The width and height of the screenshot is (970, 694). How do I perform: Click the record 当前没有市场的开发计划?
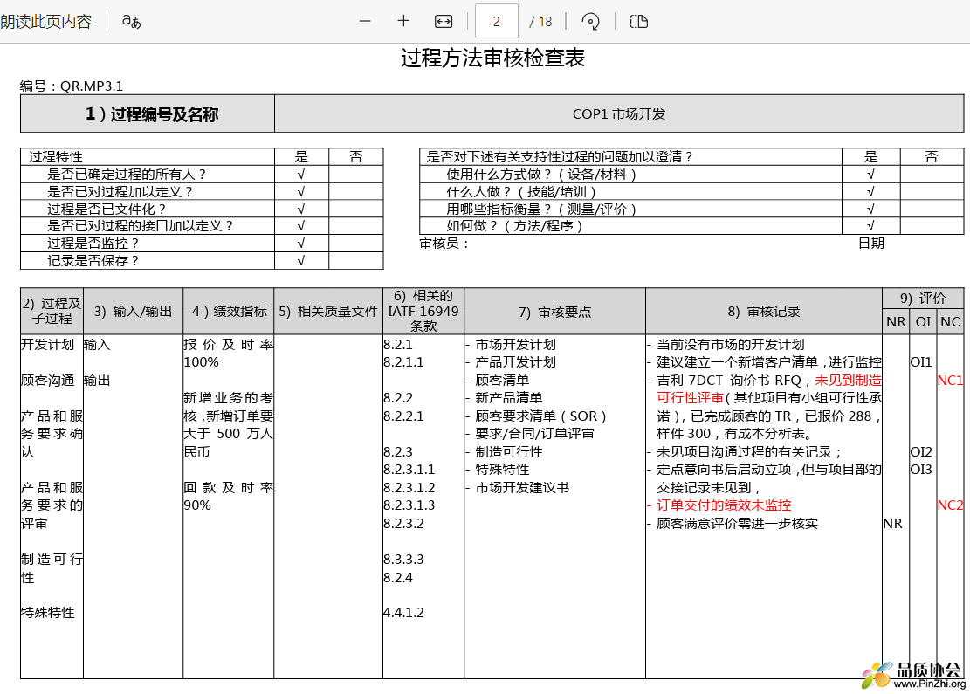click(730, 345)
